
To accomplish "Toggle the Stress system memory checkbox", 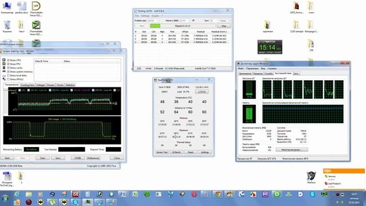I will pyautogui.click(x=8, y=72).
